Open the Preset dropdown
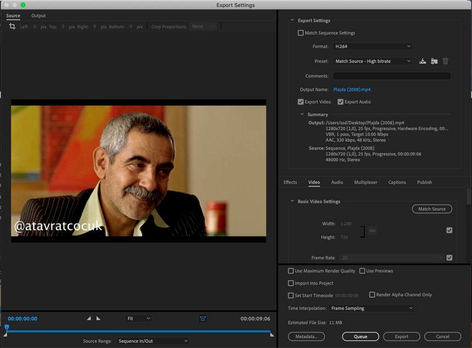 (x=372, y=61)
